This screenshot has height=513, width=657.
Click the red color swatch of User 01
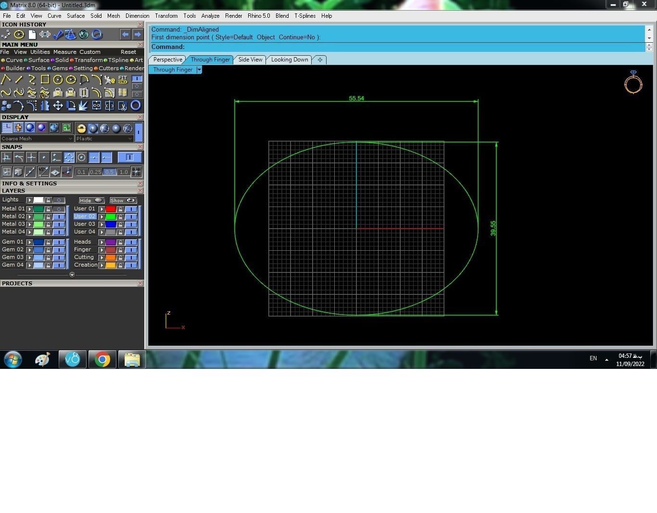(x=111, y=209)
